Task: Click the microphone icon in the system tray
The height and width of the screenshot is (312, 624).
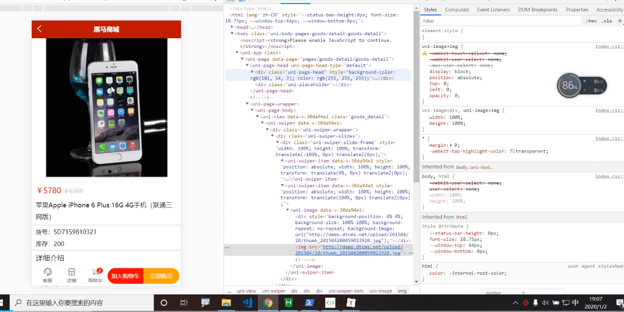Action: click(x=536, y=303)
